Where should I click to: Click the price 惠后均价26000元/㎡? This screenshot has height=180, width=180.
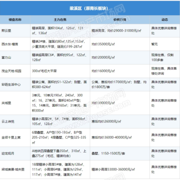(x=106, y=121)
